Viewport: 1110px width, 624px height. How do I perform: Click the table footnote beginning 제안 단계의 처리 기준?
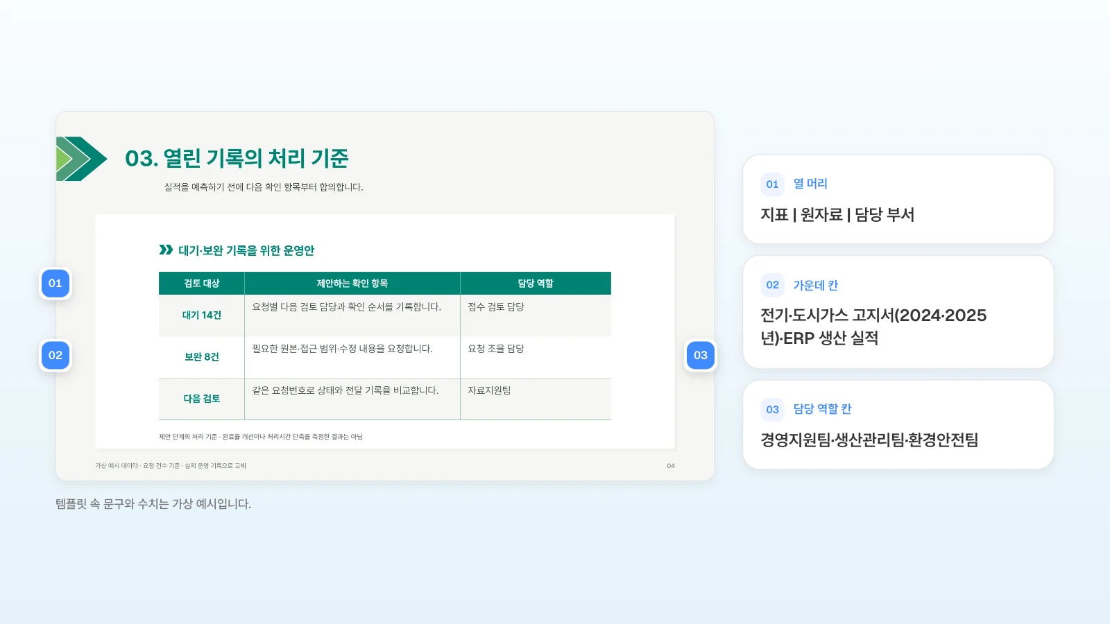261,437
